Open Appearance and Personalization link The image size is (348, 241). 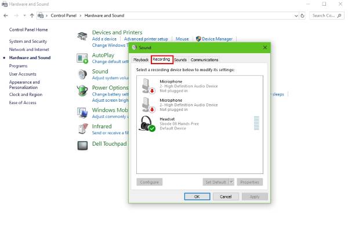(x=24, y=85)
